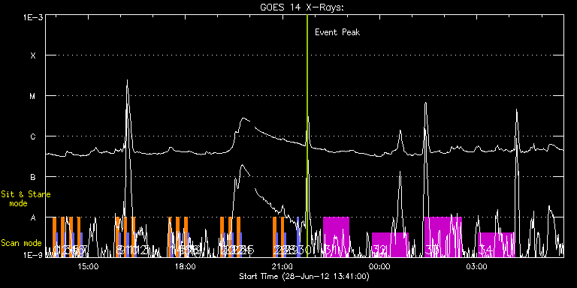Viewport: 577px width, 288px height.
Task: Click the "A" flare class axis label
Action: [34, 217]
